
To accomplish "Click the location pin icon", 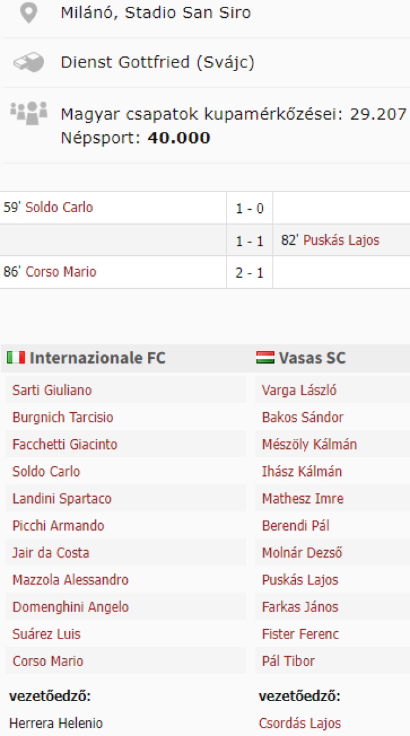I will (x=28, y=13).
